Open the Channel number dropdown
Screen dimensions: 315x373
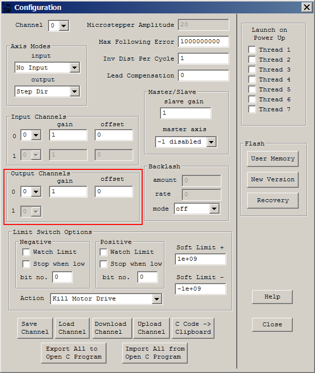(63, 25)
